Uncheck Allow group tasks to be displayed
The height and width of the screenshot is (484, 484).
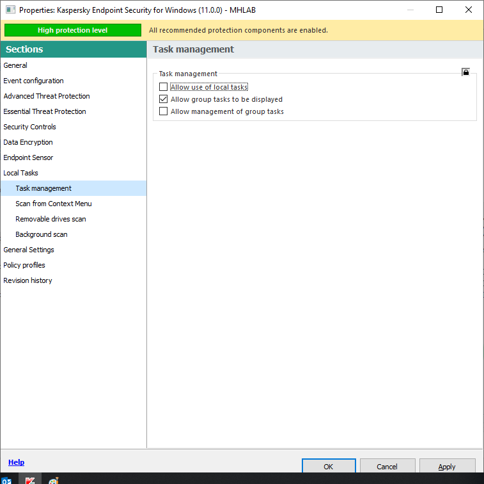click(x=163, y=99)
